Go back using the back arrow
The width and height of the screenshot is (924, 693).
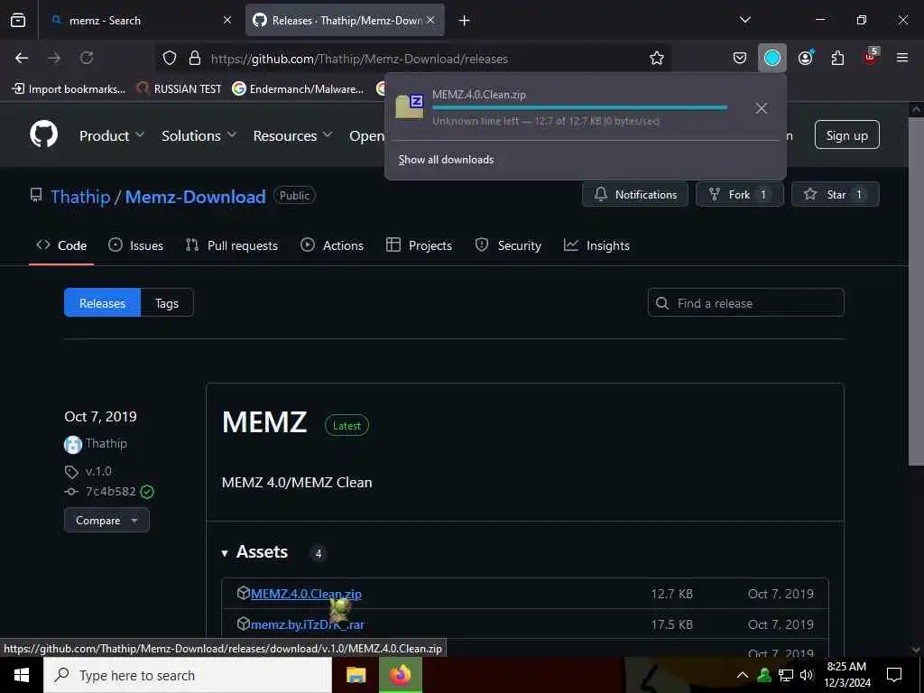click(22, 58)
